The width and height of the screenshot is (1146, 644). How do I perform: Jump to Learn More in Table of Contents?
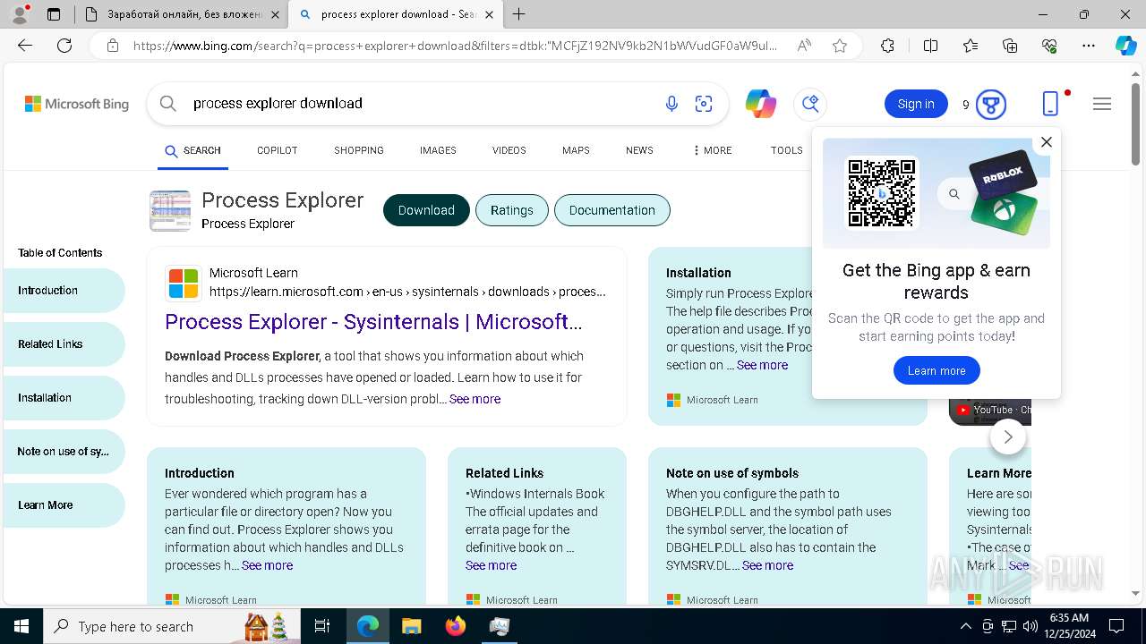click(64, 505)
